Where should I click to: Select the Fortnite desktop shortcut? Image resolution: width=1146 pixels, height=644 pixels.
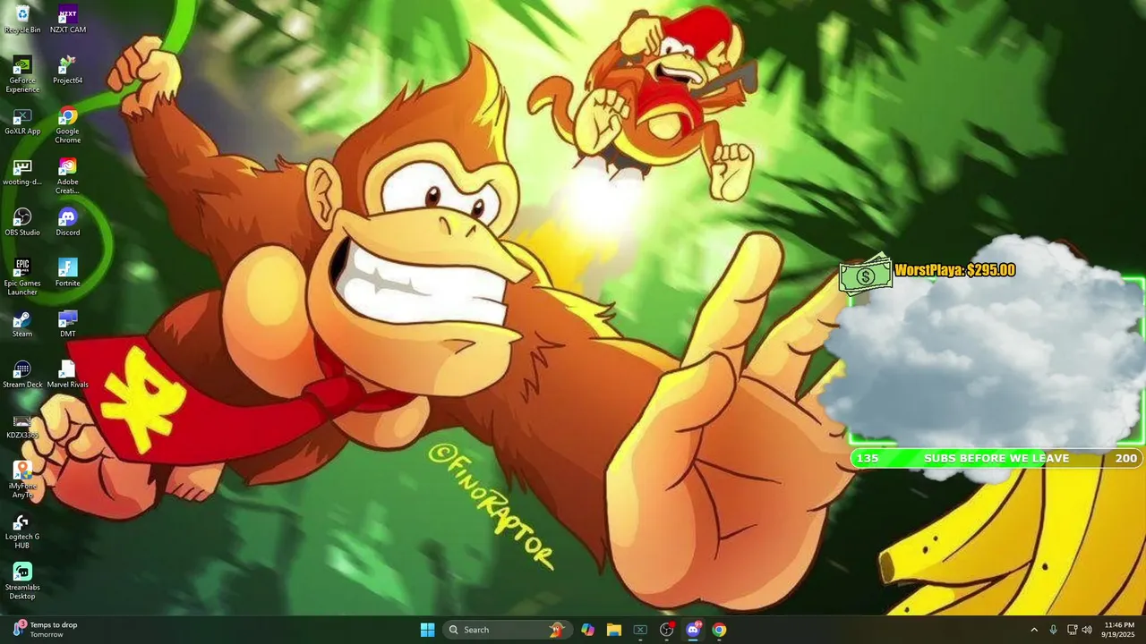68,274
